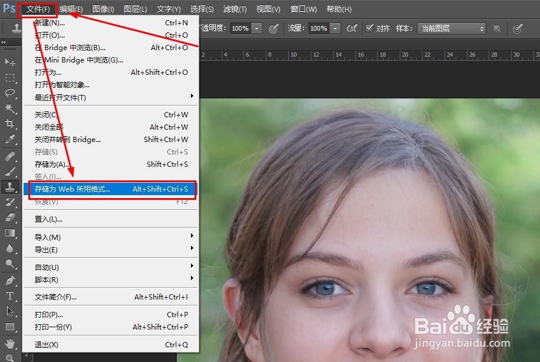The height and width of the screenshot is (362, 540).
Task: Select the Move tool
Action: (9, 62)
